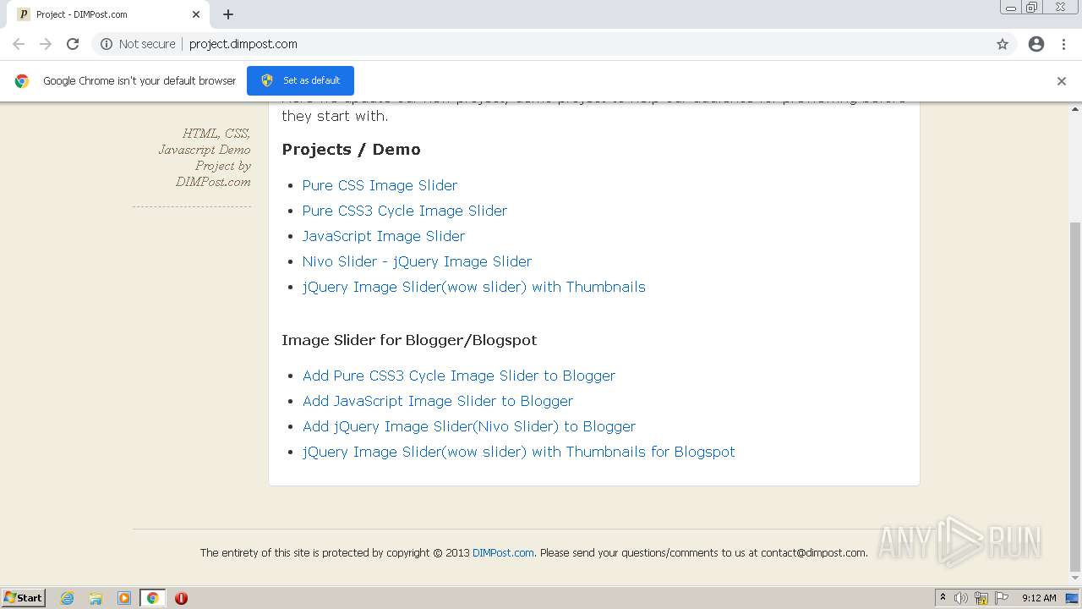Open JavaScript Image Slider link

384,236
